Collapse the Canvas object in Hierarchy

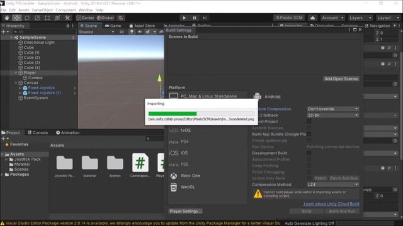16,83
